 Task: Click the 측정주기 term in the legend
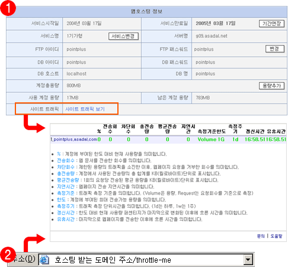tap(66, 206)
